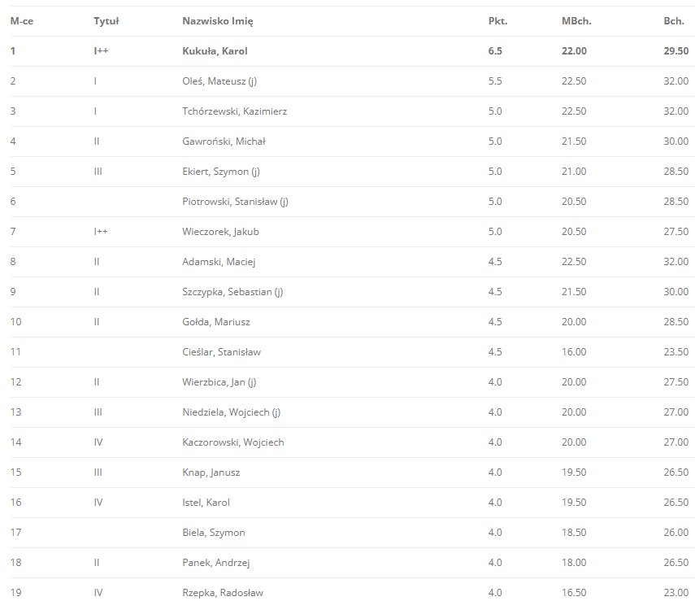Click the Pkt. column header

[497, 21]
